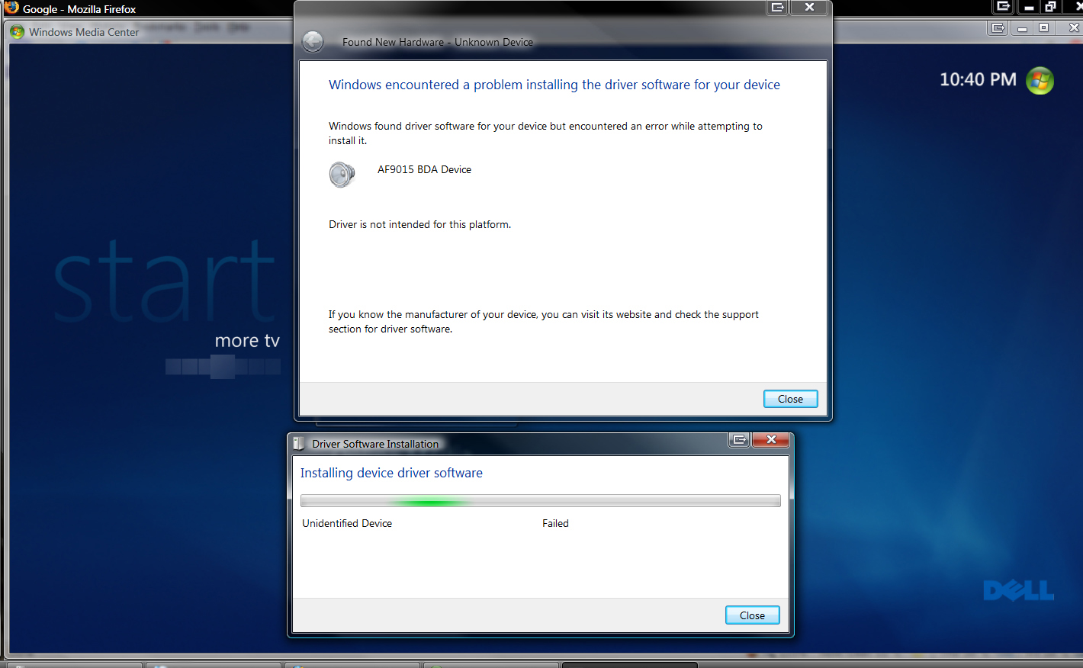Click the 10:40 PM clock in Media Center
1083x668 pixels.
click(978, 79)
